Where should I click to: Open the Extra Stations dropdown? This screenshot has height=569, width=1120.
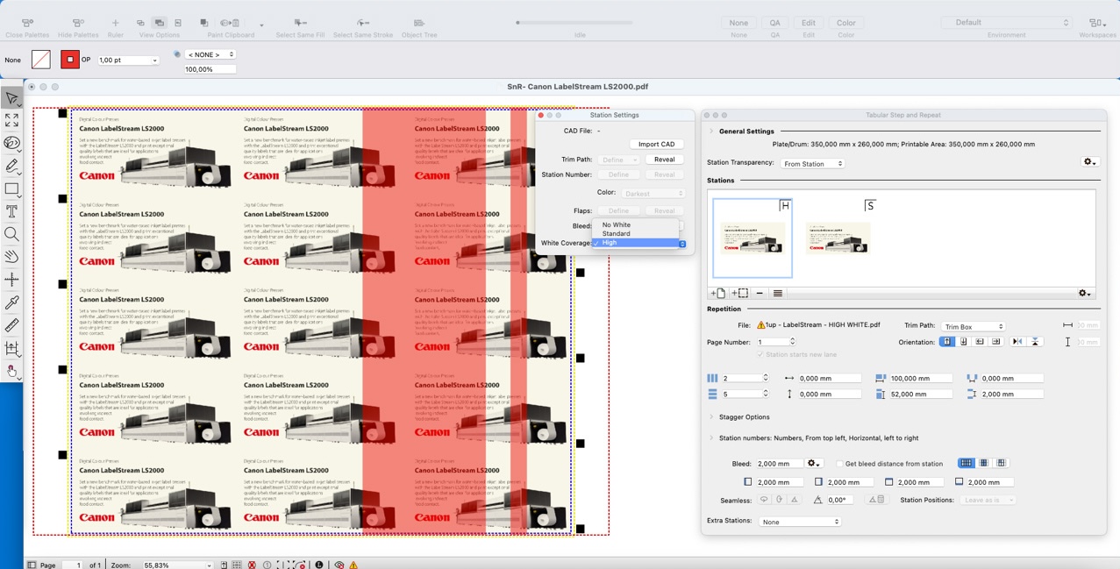point(799,522)
